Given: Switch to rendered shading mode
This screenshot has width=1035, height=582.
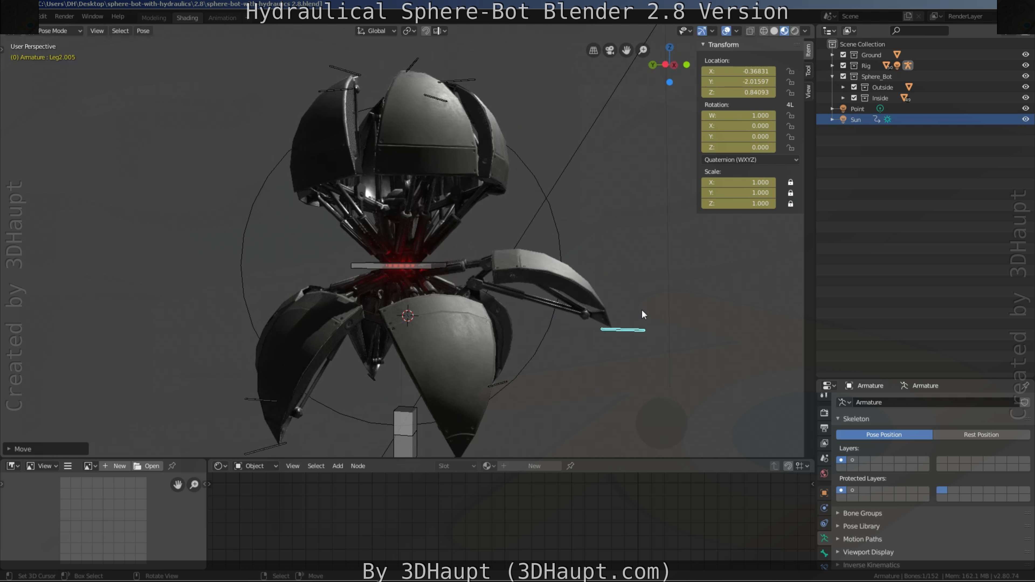Looking at the screenshot, I should tap(794, 31).
